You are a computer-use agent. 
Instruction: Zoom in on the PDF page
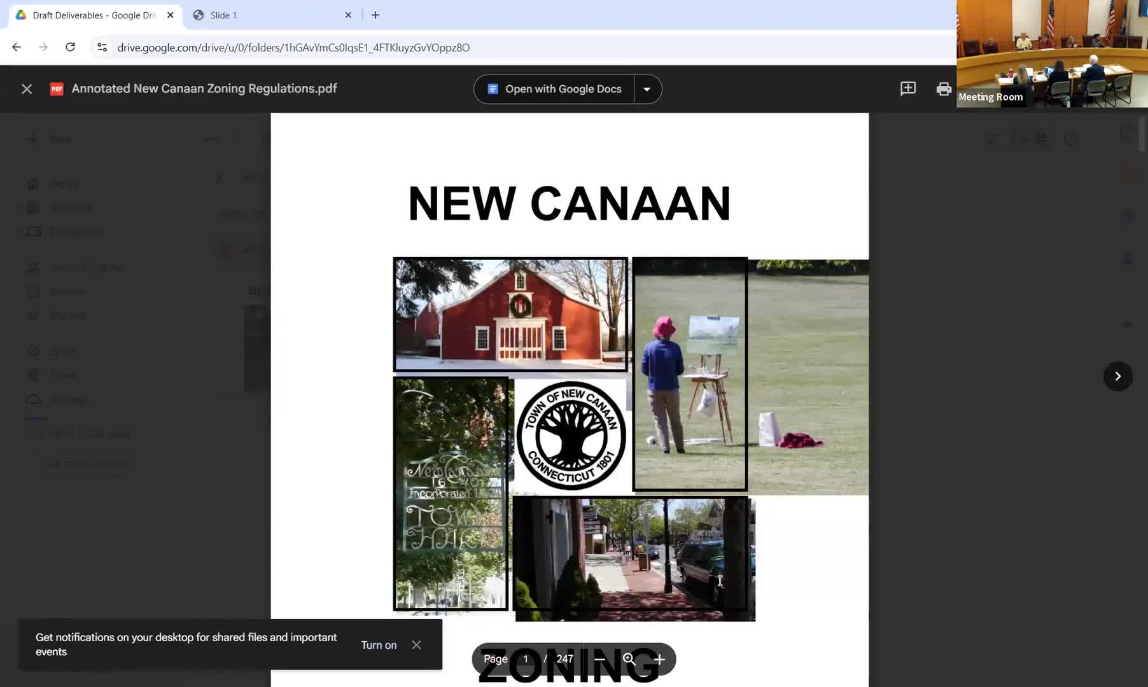(x=659, y=659)
